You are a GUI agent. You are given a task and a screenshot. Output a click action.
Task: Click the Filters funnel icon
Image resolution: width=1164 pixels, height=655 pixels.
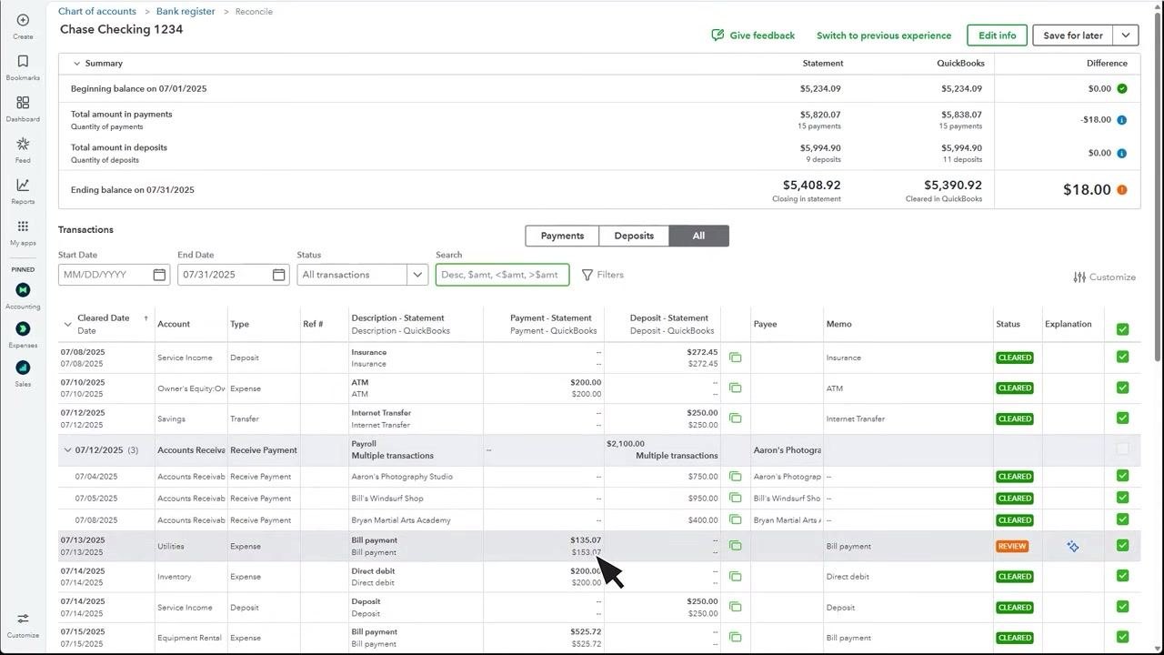coord(587,275)
